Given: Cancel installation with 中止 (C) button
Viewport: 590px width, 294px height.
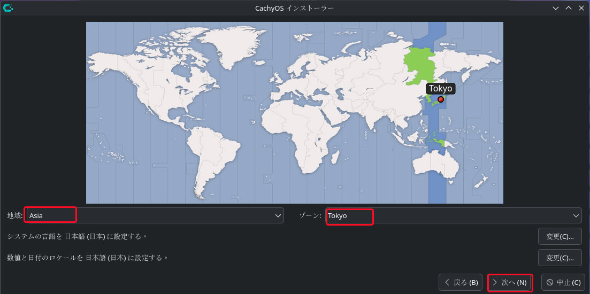Looking at the screenshot, I should coord(563,282).
